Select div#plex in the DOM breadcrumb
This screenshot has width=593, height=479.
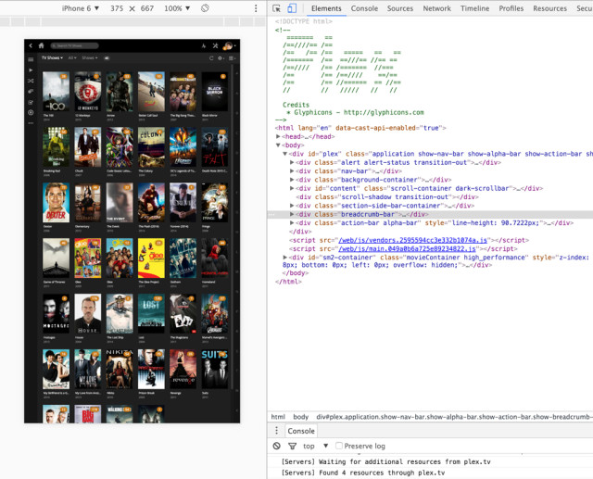point(455,417)
